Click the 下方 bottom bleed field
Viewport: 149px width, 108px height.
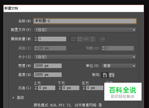pyautogui.click(x=71, y=88)
